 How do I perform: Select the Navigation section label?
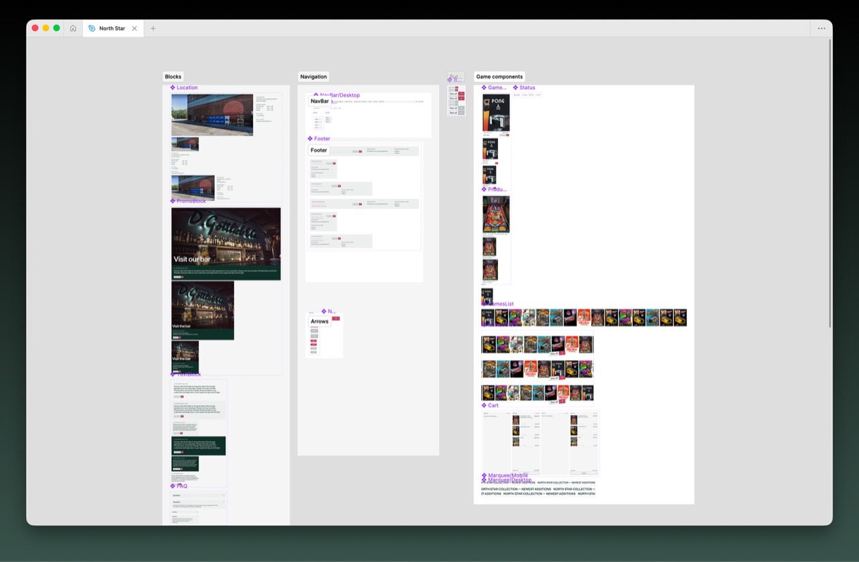click(313, 77)
